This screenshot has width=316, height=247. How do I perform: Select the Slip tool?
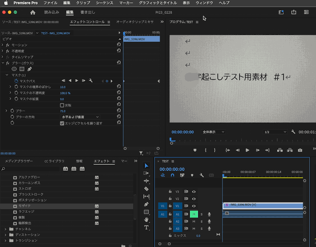pyautogui.click(x=146, y=196)
